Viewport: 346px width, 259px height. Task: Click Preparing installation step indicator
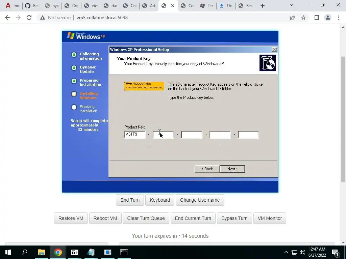coord(74,81)
